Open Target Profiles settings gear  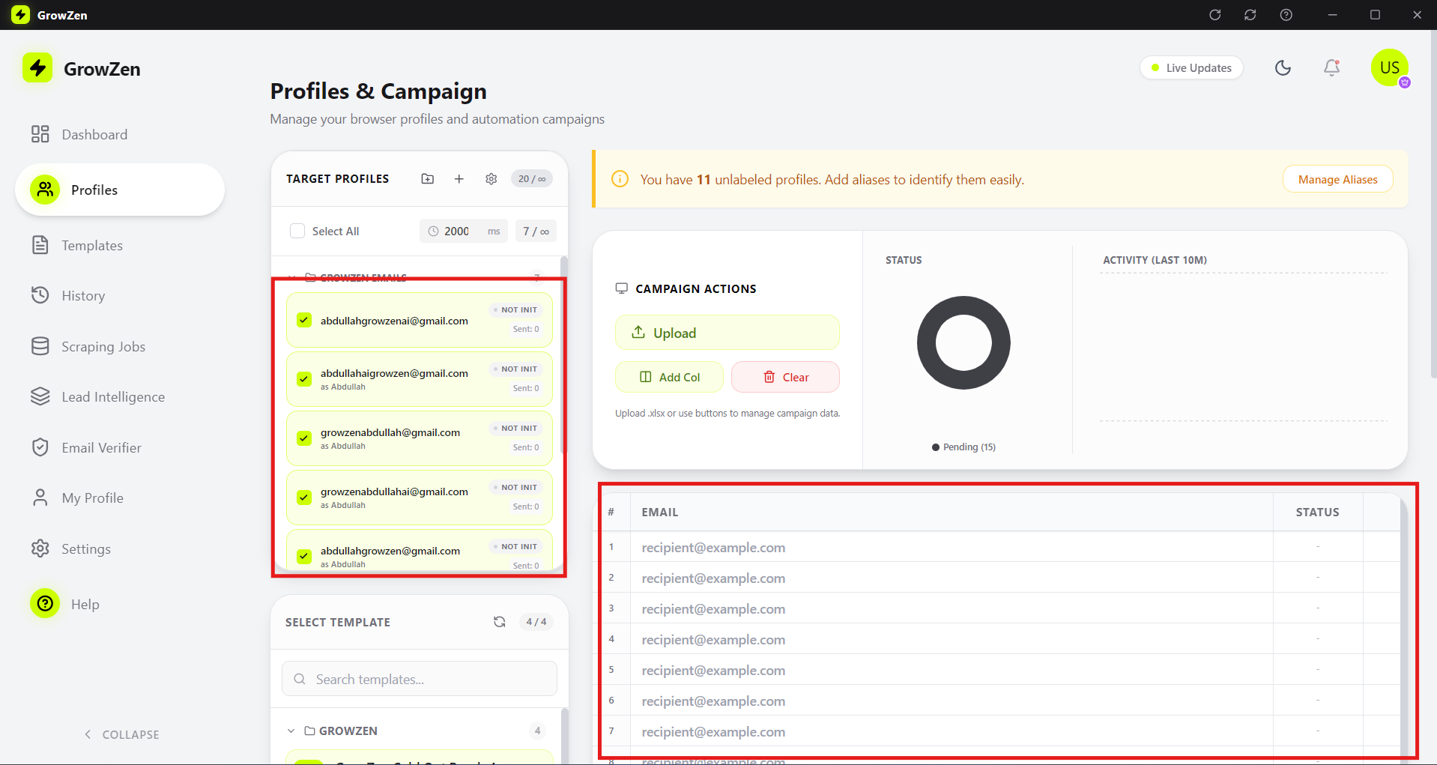tap(491, 179)
